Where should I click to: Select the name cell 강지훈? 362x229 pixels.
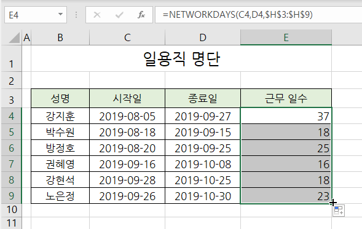pos(60,116)
